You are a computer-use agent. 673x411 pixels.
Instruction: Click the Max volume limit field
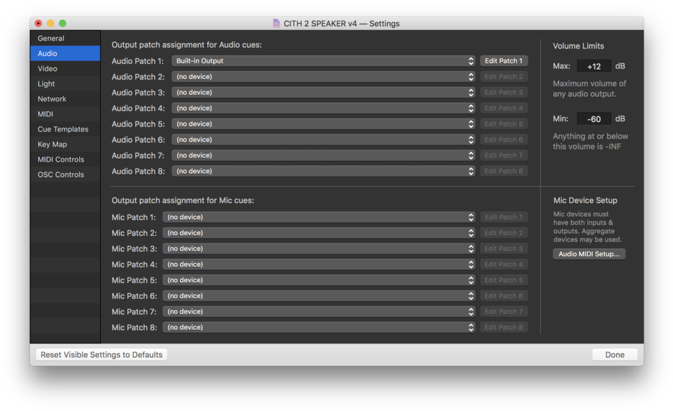(x=593, y=66)
